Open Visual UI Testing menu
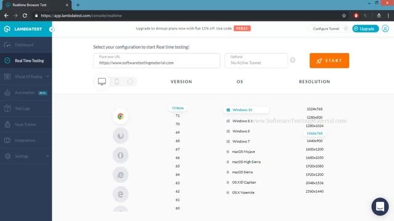The height and width of the screenshot is (221, 394). click(26, 76)
